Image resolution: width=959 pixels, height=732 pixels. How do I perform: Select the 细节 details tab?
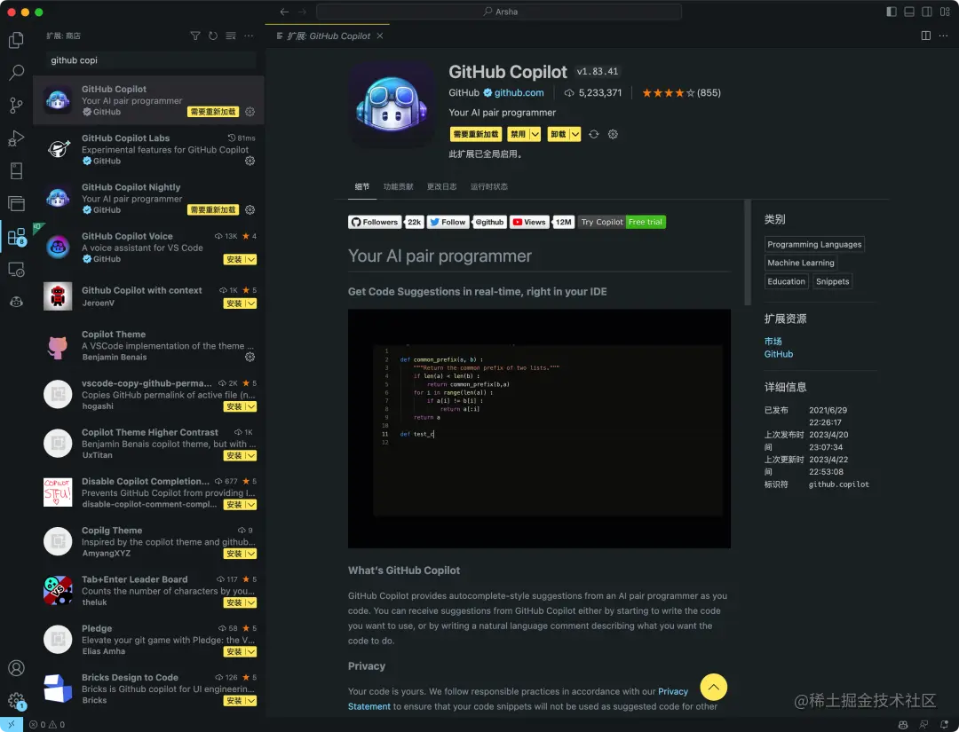362,187
